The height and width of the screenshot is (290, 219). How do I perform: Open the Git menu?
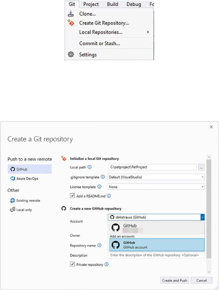[72, 4]
